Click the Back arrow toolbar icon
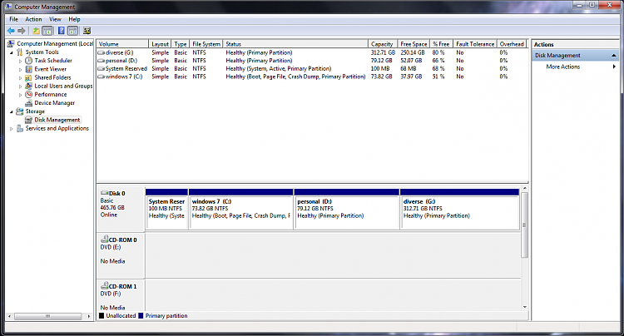624x336 pixels. tap(11, 31)
